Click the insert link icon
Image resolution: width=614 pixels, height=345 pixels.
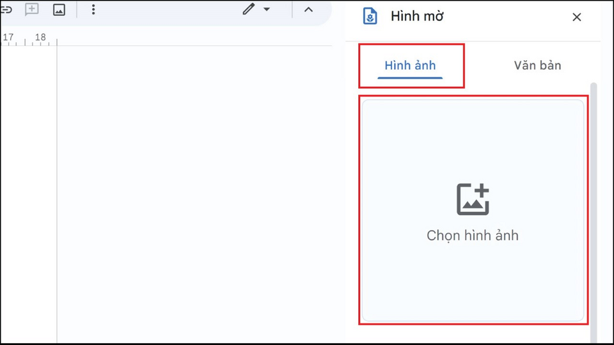point(6,10)
